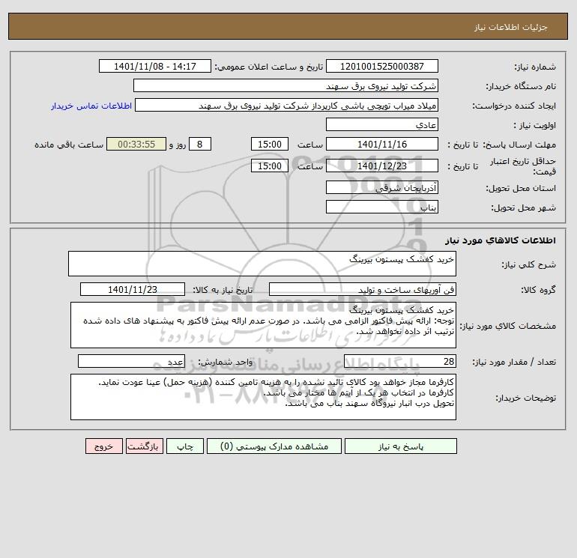Click price validity time field beside 1401/12/23
The height and width of the screenshot is (558, 577).
click(x=270, y=166)
